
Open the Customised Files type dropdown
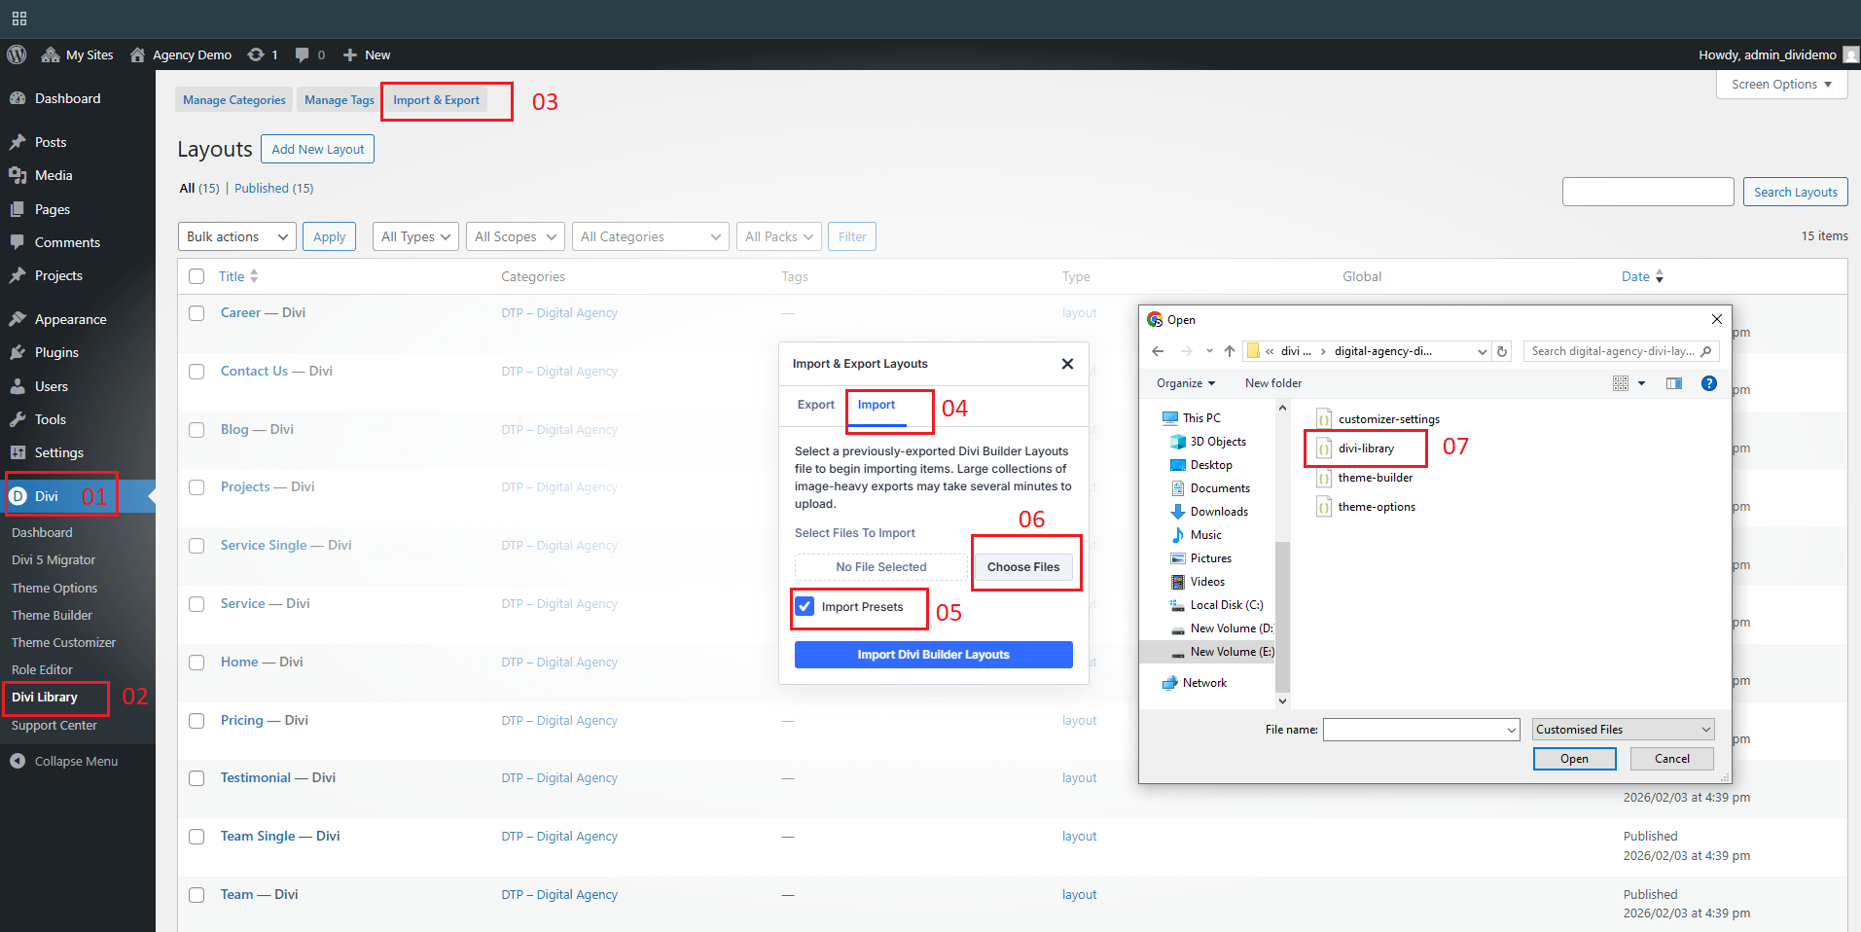click(1622, 730)
